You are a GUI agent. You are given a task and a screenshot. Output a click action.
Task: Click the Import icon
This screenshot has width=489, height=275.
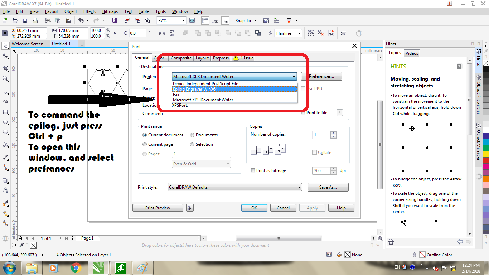pos(127,21)
